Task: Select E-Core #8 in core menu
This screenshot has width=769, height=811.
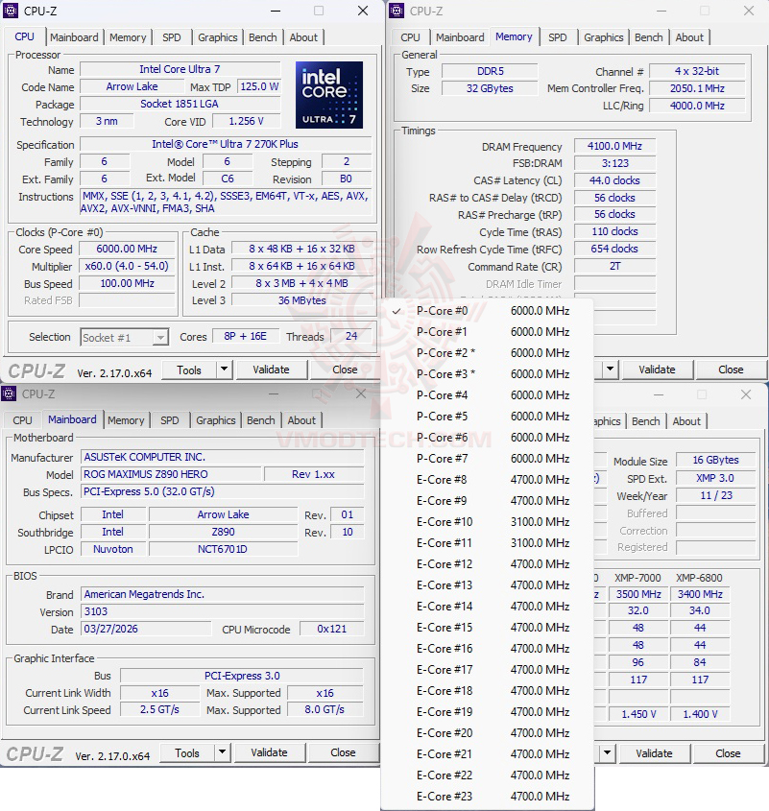Action: pos(487,480)
